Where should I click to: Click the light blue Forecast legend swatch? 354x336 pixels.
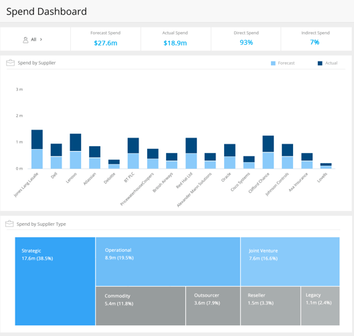click(273, 63)
